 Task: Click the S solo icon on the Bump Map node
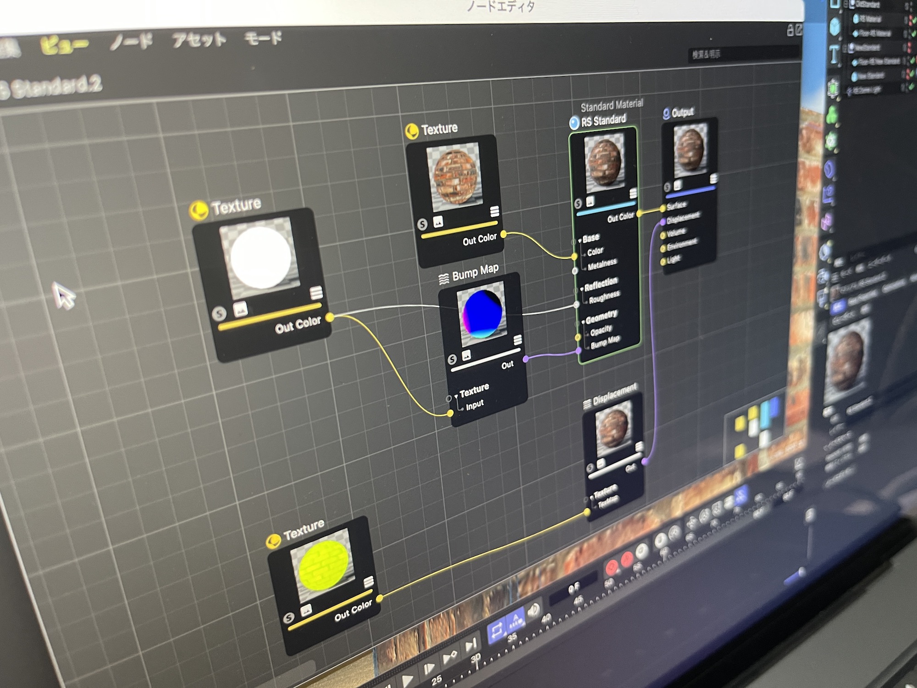(x=452, y=361)
